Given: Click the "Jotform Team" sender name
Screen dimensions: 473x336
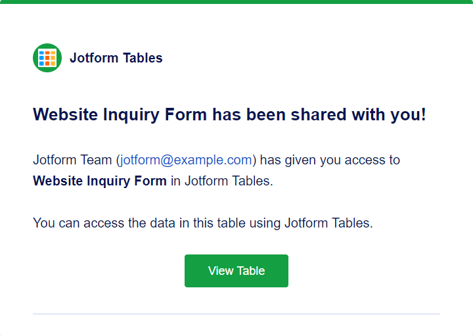Looking at the screenshot, I should click(72, 160).
